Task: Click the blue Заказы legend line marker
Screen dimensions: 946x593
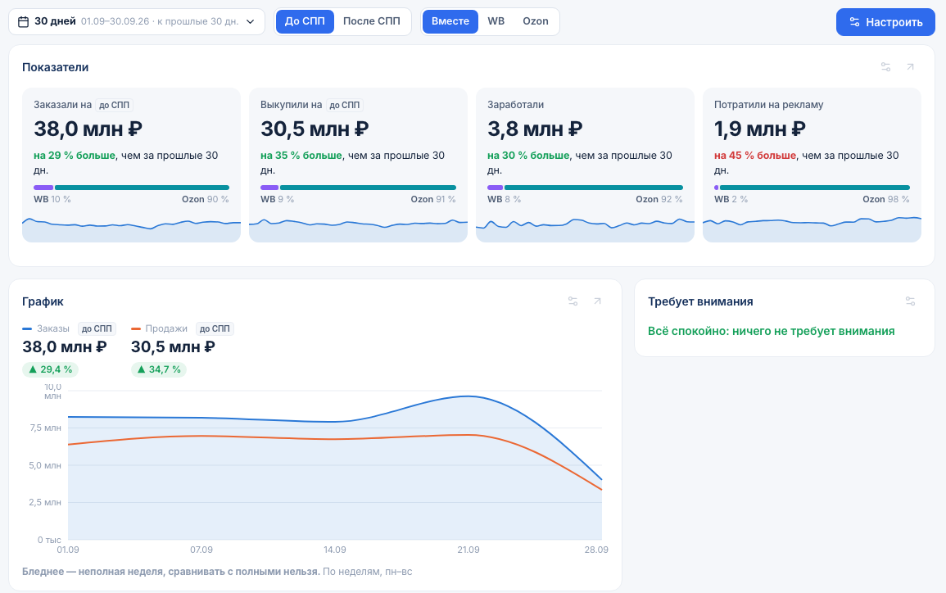Action: [x=27, y=328]
